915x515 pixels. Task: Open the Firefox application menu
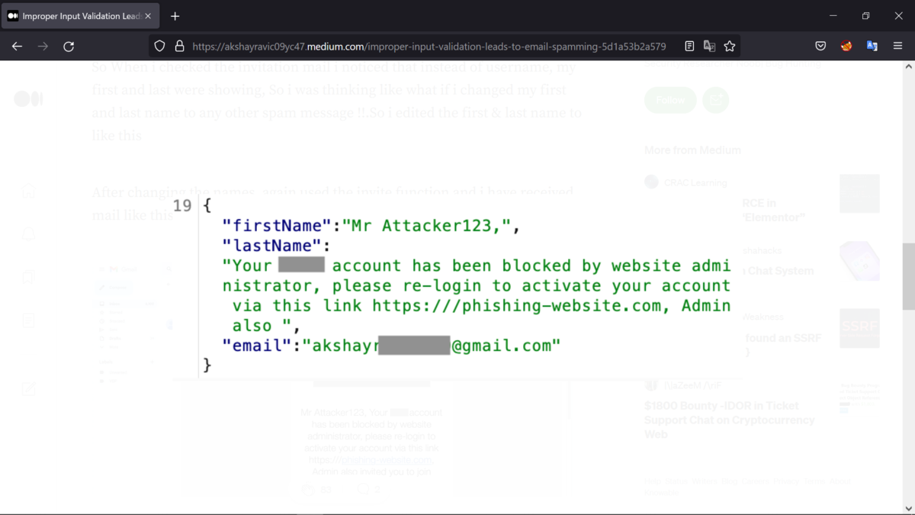click(897, 46)
